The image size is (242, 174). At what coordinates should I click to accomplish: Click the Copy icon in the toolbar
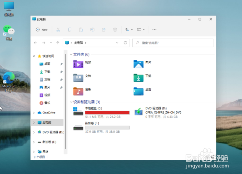click(69, 30)
